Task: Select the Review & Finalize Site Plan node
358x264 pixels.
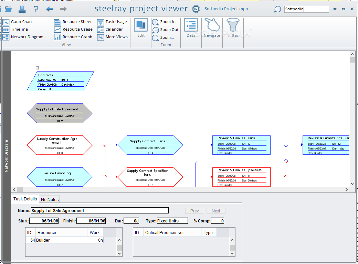Action: (326, 145)
